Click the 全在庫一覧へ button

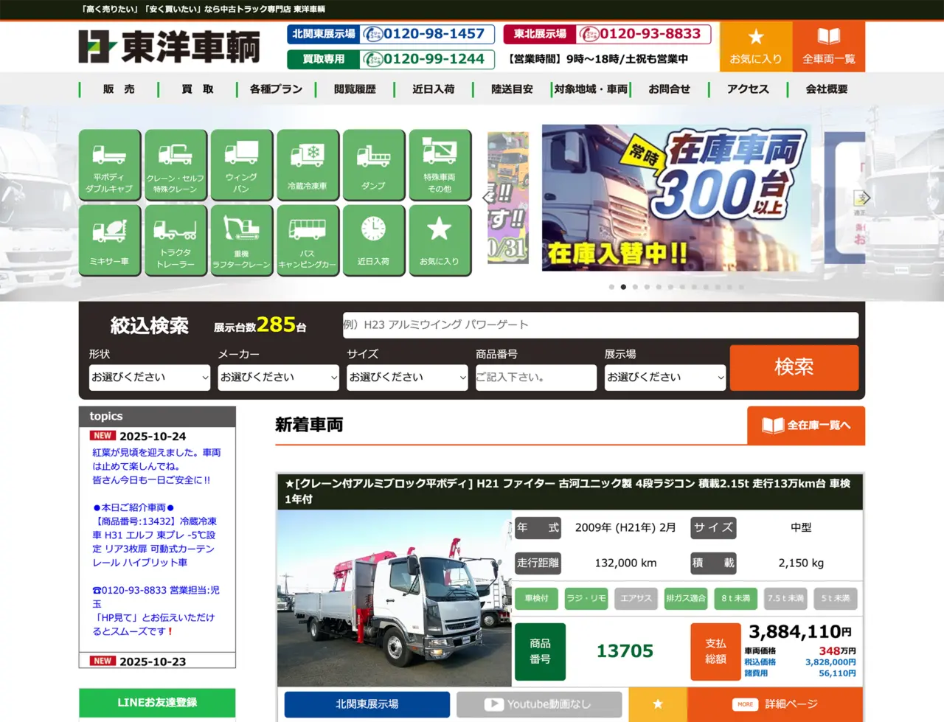pyautogui.click(x=805, y=426)
